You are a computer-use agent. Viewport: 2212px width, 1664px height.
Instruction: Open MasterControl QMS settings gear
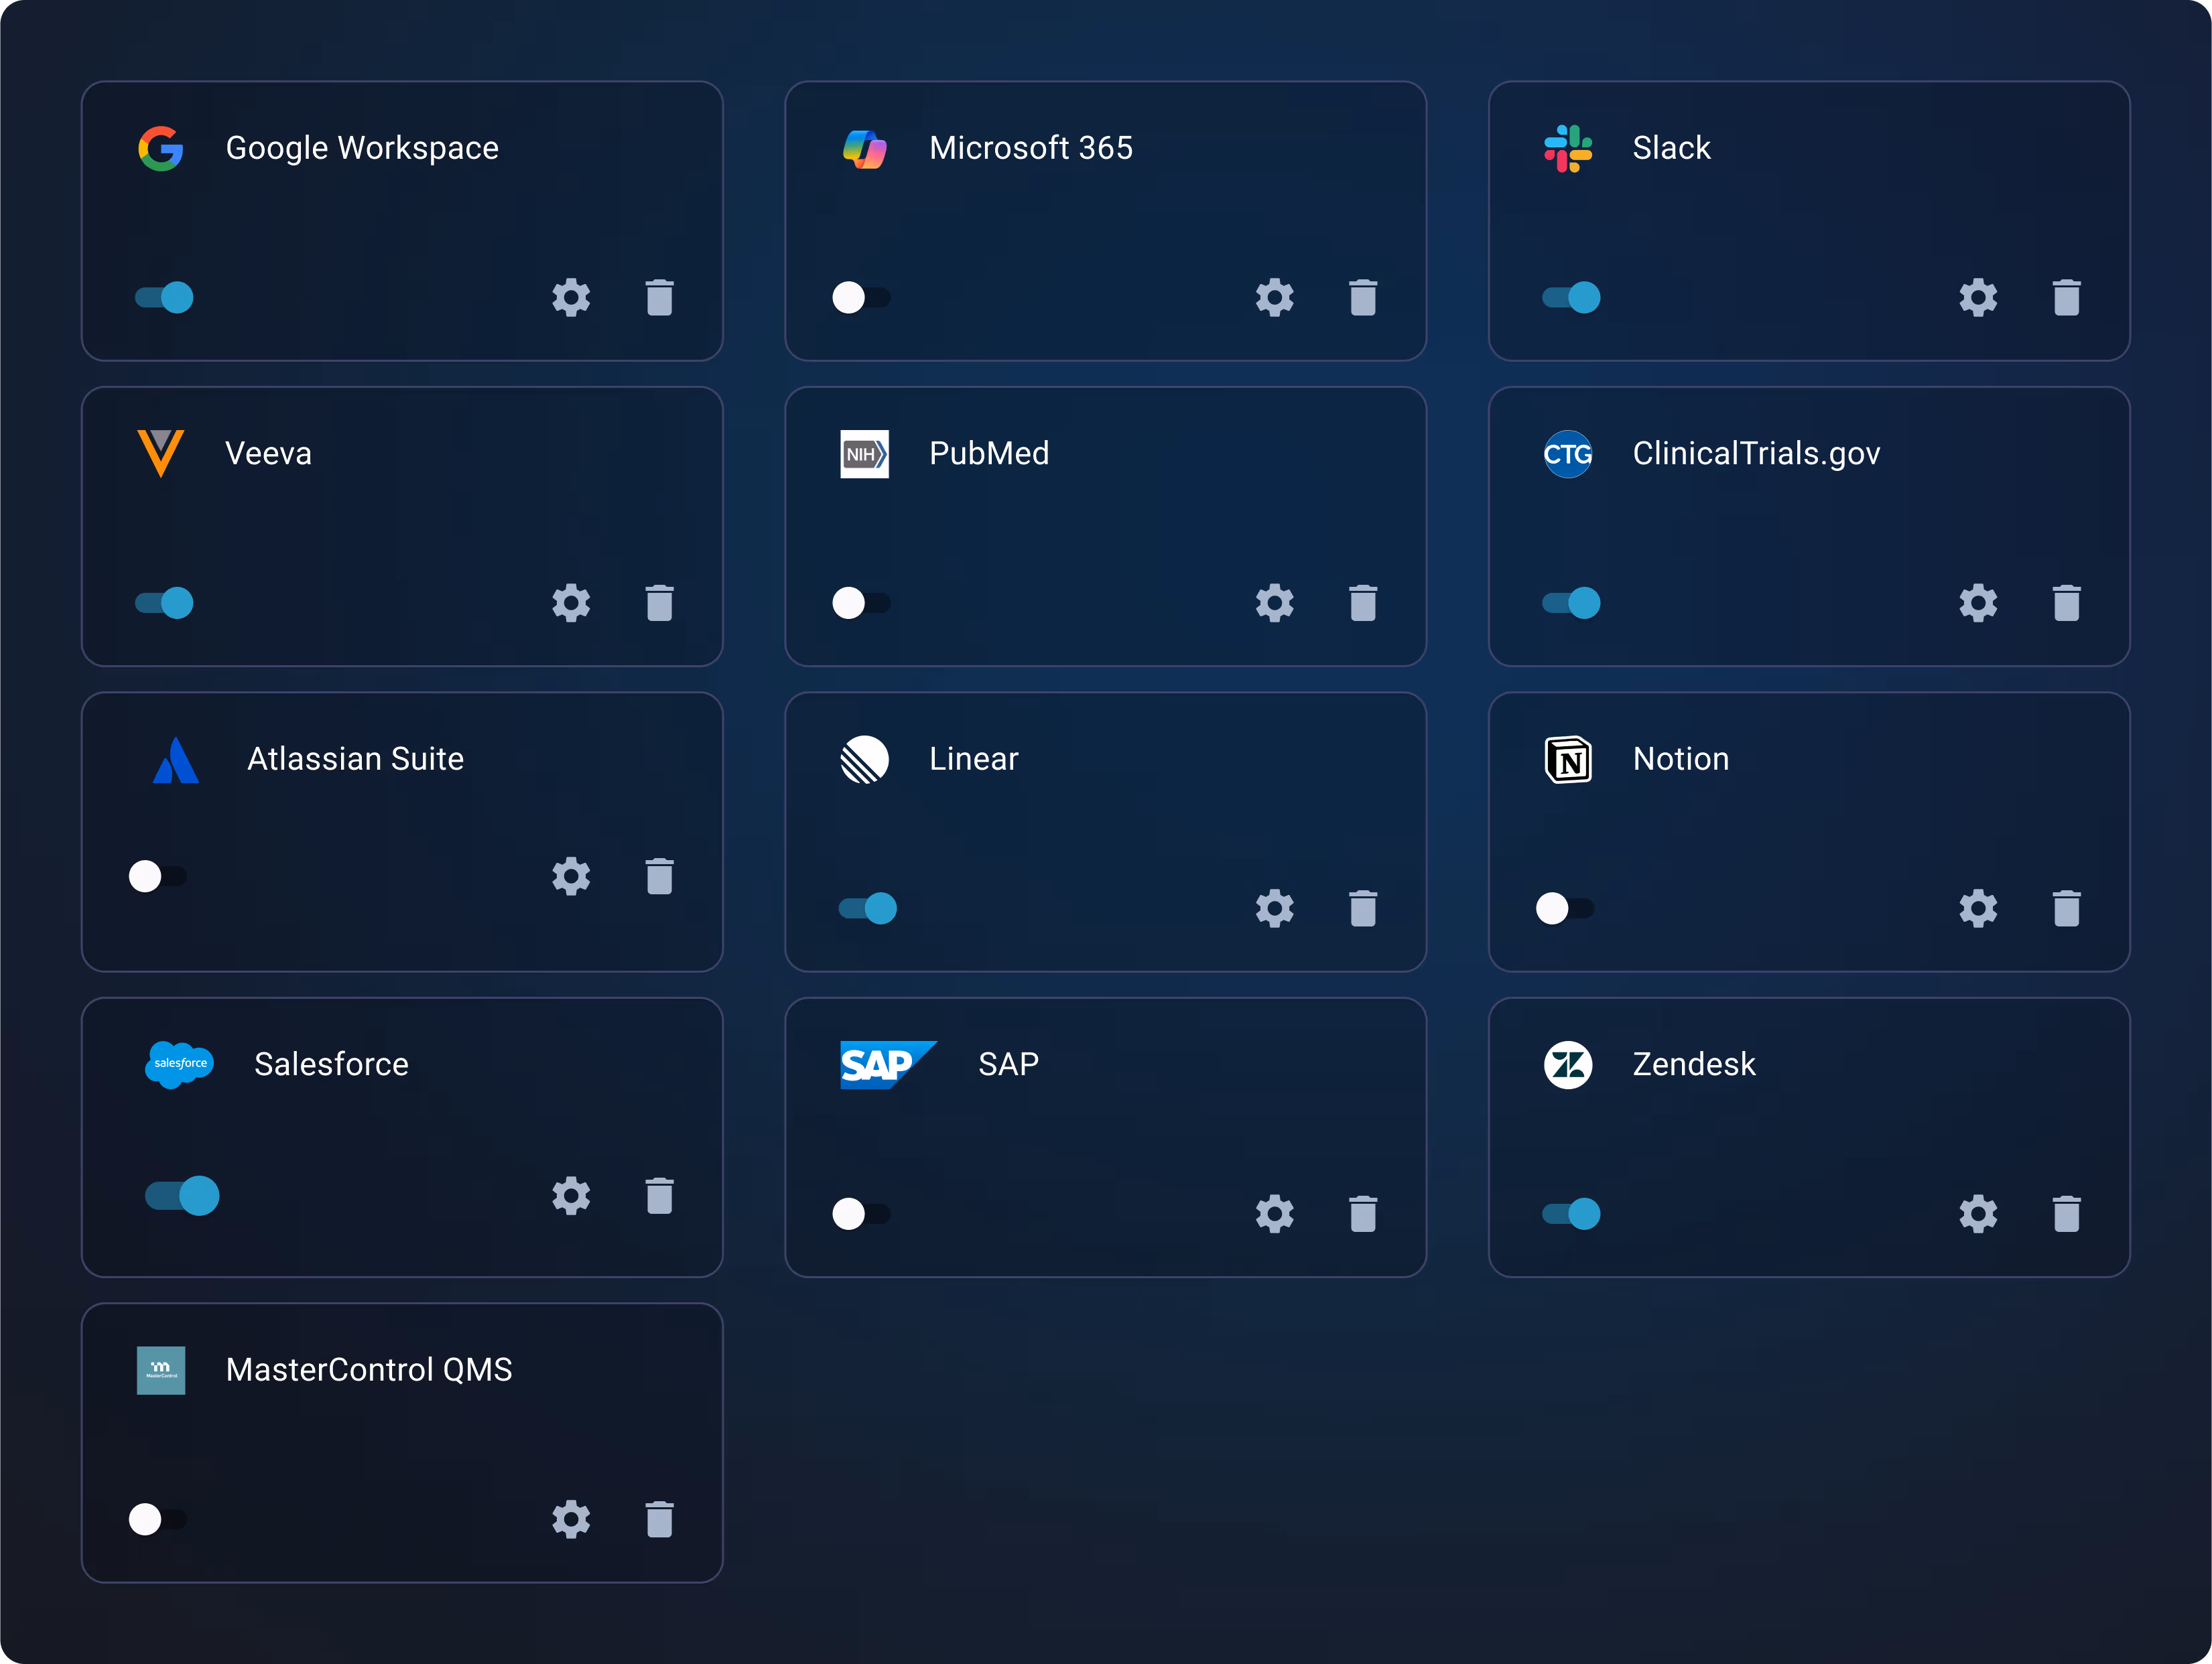(571, 1519)
